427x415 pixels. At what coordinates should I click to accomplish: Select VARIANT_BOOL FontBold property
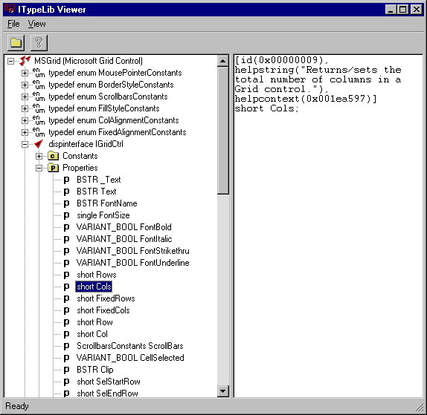124,227
